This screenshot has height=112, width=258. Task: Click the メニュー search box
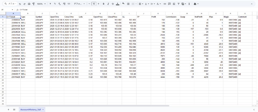point(10,4)
